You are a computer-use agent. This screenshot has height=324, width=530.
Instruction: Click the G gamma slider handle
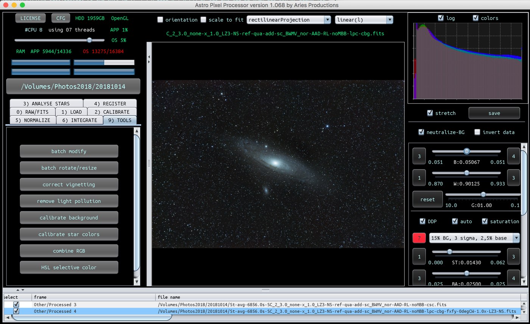(483, 195)
